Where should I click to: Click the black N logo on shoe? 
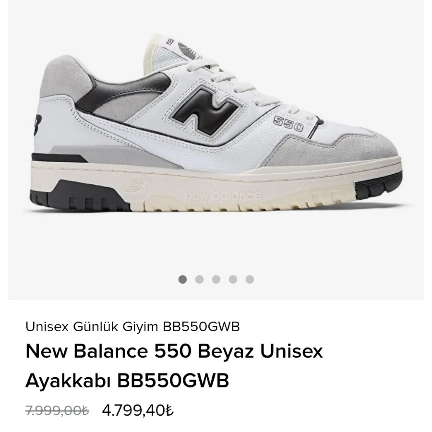pyautogui.click(x=206, y=109)
